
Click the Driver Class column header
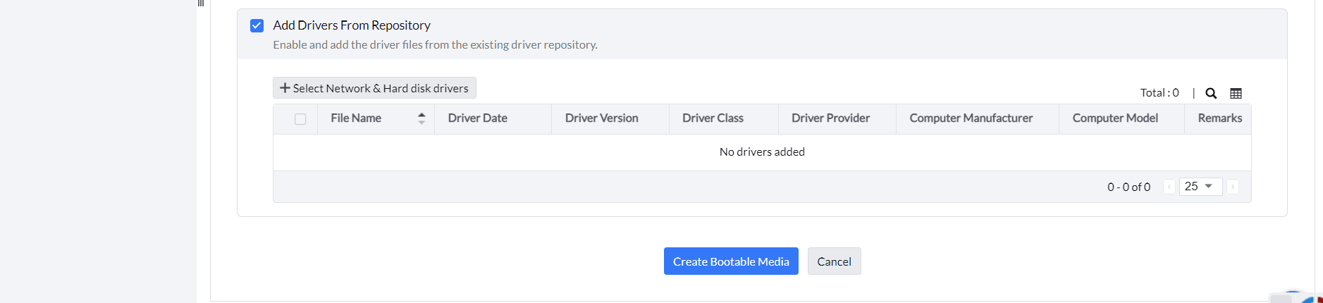pyautogui.click(x=713, y=118)
